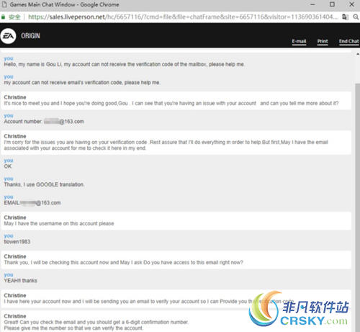Click Christine's first greeting message

(171, 103)
